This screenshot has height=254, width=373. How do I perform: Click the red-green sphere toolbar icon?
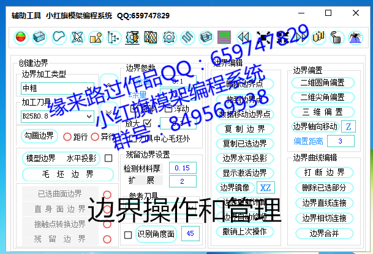(x=21, y=37)
